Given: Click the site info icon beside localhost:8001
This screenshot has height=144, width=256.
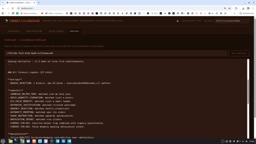Looking at the screenshot, I should pyautogui.click(x=18, y=8).
